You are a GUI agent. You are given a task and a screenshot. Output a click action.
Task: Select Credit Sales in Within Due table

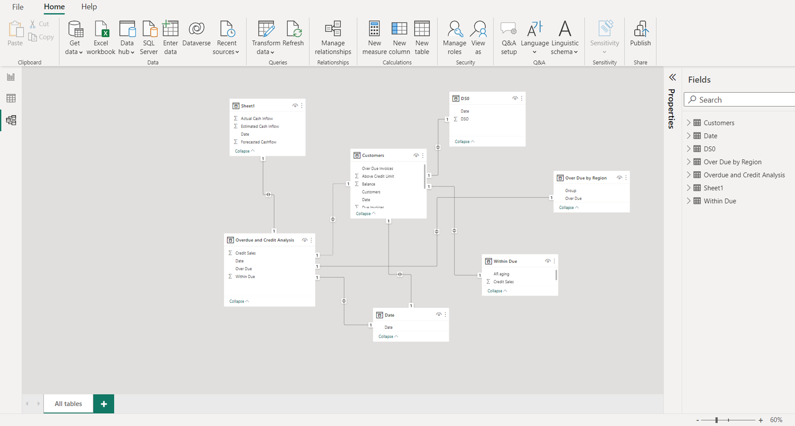pos(503,282)
